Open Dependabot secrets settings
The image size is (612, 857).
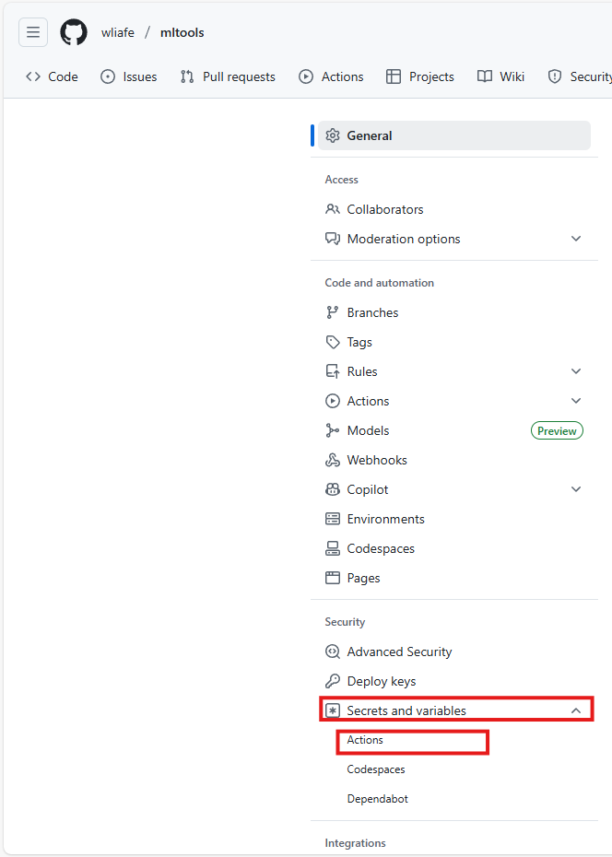(x=377, y=799)
